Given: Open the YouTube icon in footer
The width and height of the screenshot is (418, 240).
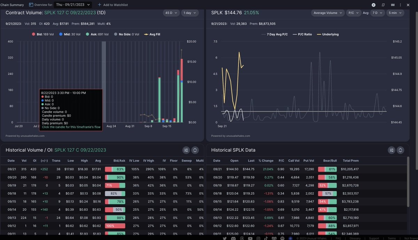Looking at the screenshot, I should (x=250, y=239).
